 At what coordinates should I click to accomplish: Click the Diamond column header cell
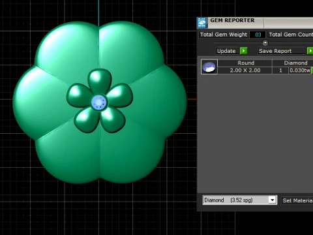click(293, 63)
